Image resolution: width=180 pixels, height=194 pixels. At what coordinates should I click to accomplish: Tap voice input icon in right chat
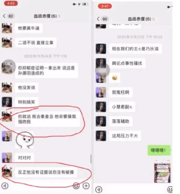click(99, 189)
